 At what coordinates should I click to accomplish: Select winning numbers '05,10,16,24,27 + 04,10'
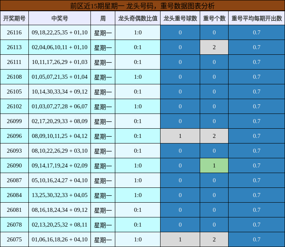60,180
